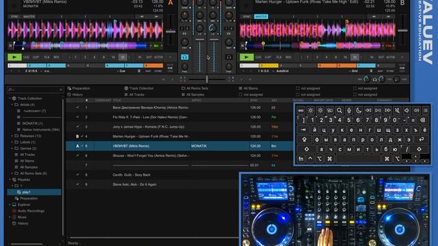
Task: Click MAP on Deck B grid panel
Action: coord(381,71)
